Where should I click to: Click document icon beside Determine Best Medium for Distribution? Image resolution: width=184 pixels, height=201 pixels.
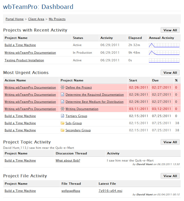63,102
